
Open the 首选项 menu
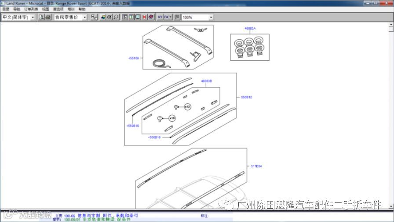point(58,9)
